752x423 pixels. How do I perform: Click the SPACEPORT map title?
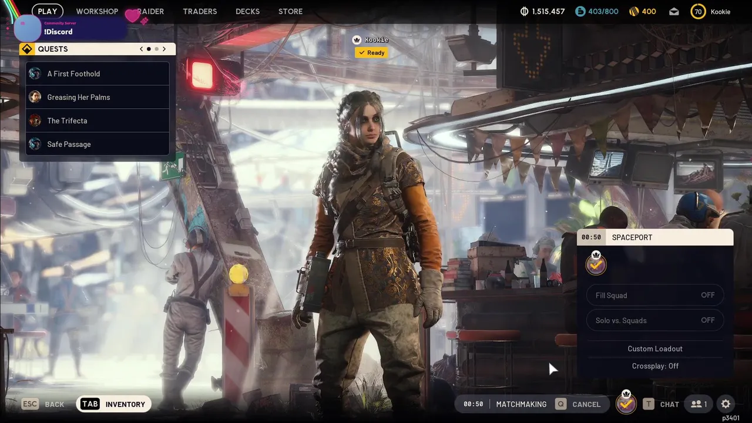pyautogui.click(x=632, y=237)
